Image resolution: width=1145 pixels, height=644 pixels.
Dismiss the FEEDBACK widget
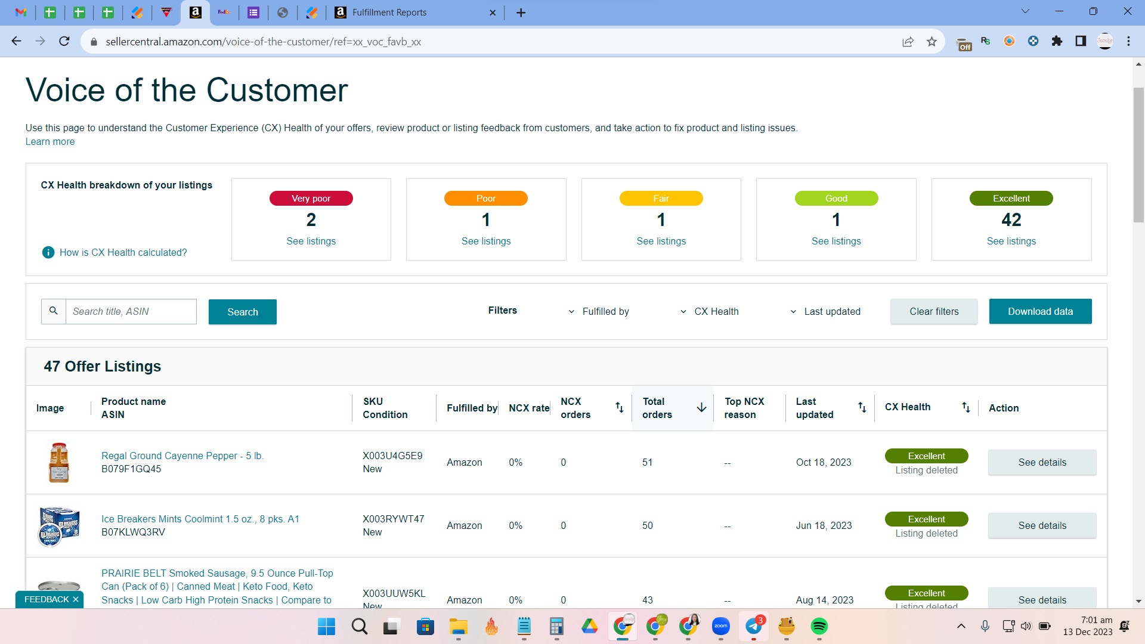pos(76,599)
